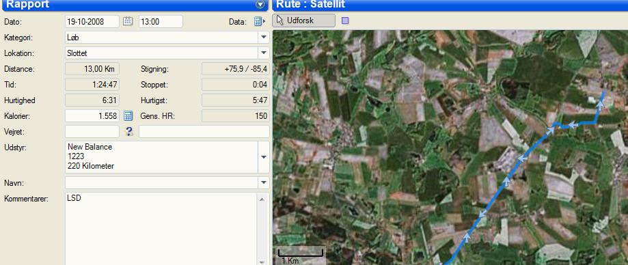This screenshot has width=628, height=265.
Task: Click into the Kommentarer text box with LSD
Action: click(161, 229)
